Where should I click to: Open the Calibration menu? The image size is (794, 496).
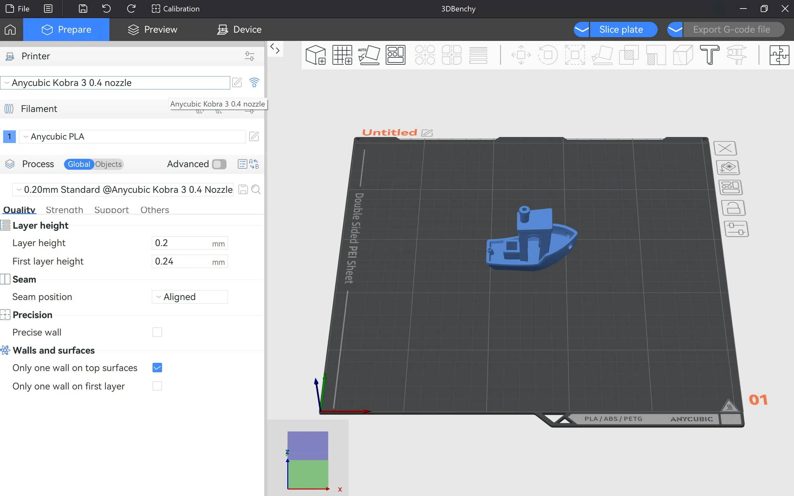pos(175,9)
